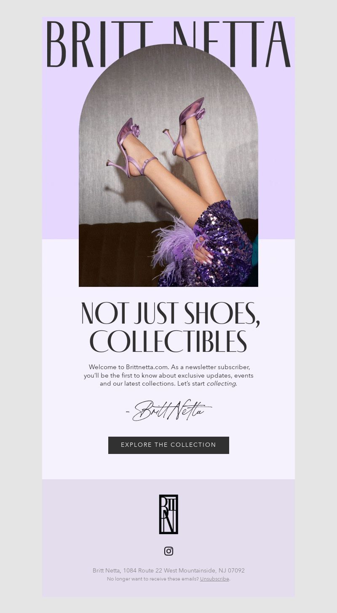Select the arched hero photo of heels
The height and width of the screenshot is (613, 337).
click(x=168, y=165)
